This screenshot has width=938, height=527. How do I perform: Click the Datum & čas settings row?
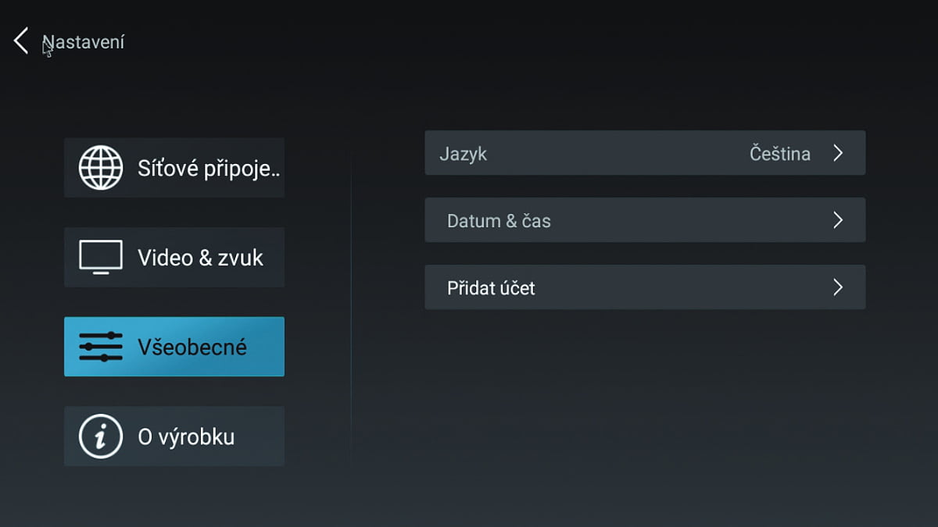[645, 220]
